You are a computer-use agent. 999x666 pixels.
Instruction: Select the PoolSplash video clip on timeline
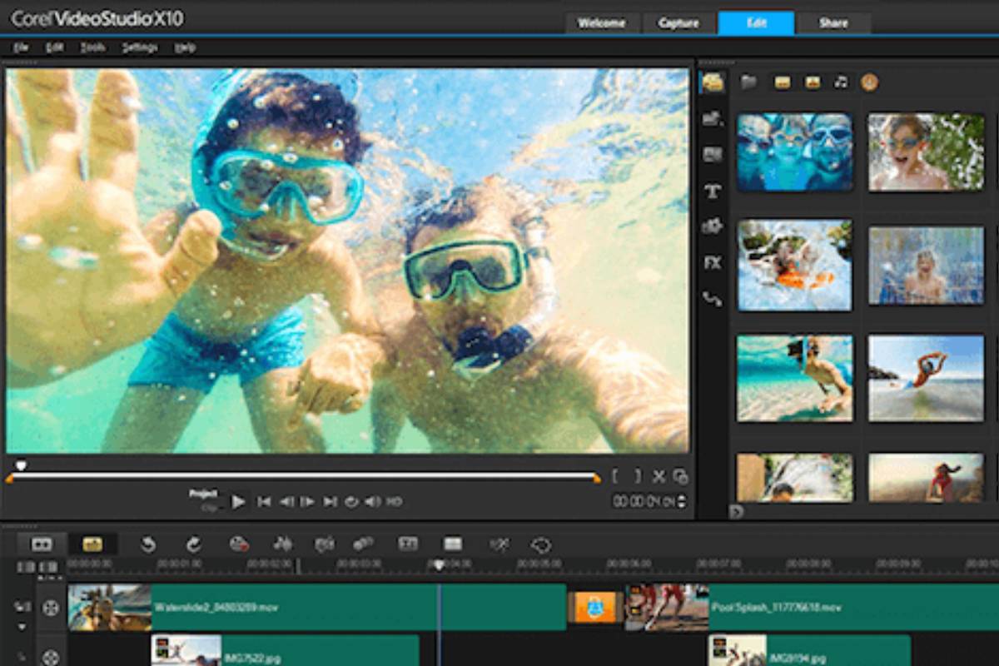click(x=812, y=607)
